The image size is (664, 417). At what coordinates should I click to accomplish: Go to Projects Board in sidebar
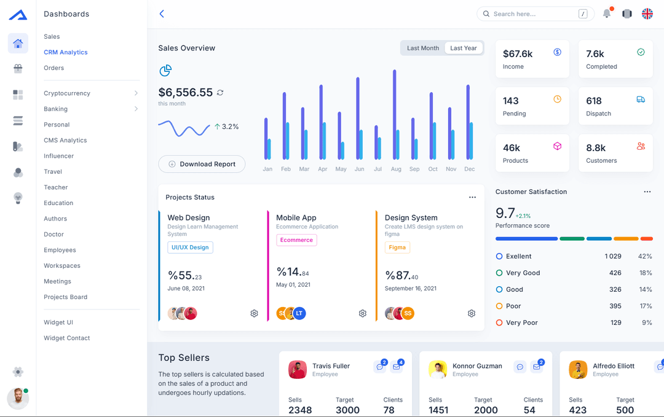click(x=66, y=297)
